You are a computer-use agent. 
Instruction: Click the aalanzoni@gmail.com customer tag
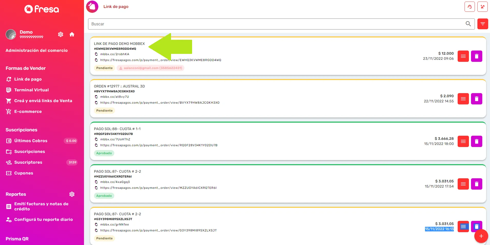point(150,68)
